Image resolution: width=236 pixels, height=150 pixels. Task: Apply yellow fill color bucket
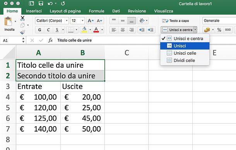pos(84,30)
